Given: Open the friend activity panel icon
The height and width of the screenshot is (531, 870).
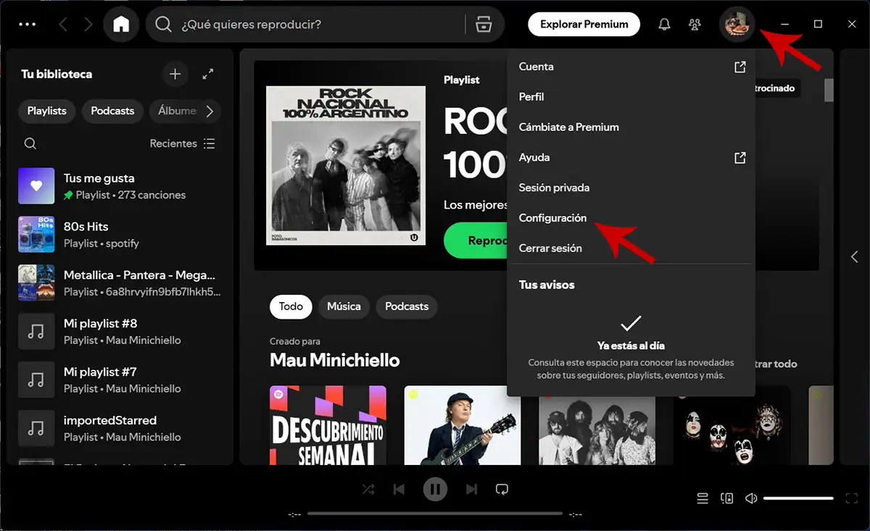Looking at the screenshot, I should pos(694,24).
